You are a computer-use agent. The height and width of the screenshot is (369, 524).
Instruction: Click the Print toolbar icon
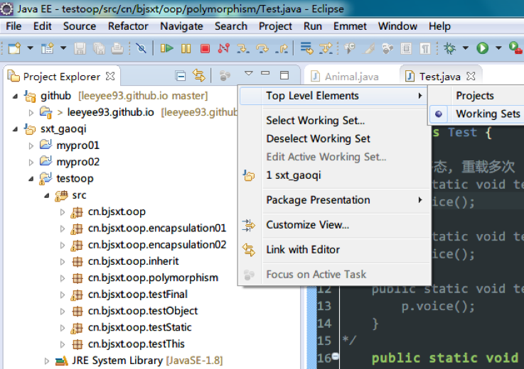coord(117,49)
